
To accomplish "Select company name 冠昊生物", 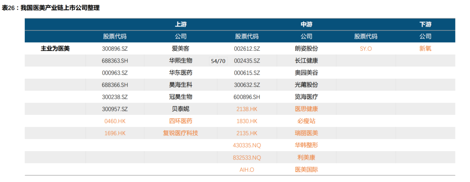I will (181, 97).
